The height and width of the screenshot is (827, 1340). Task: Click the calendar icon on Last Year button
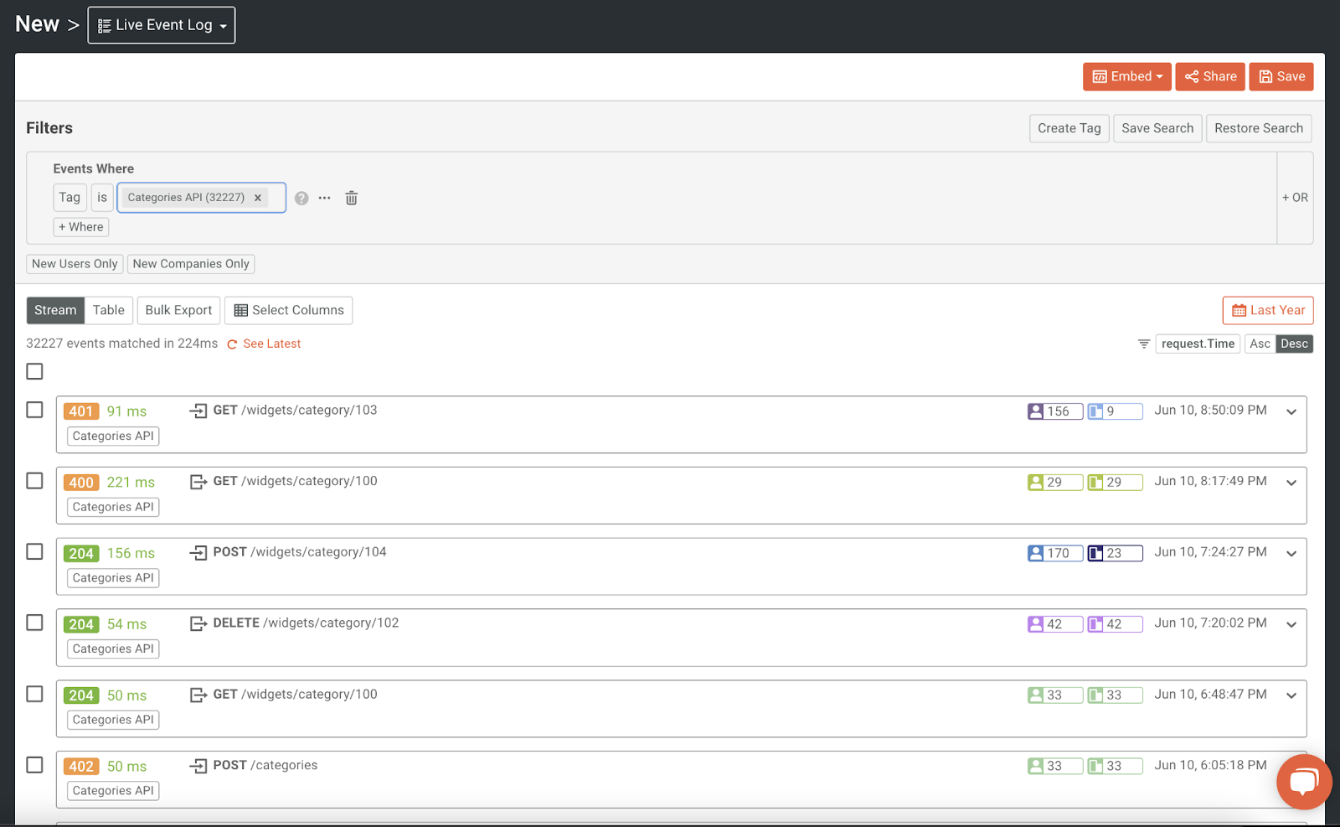click(1239, 310)
